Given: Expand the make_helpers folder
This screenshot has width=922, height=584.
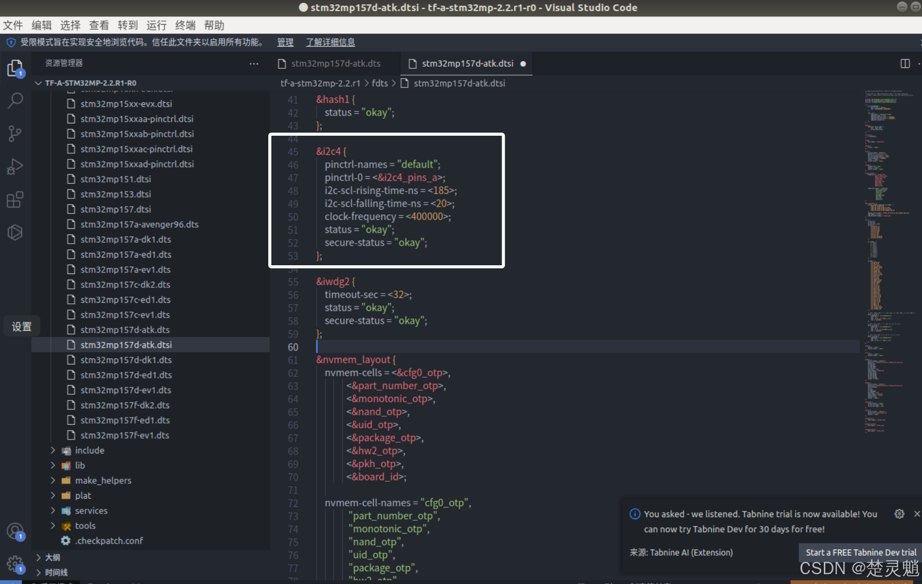Looking at the screenshot, I should pos(103,480).
